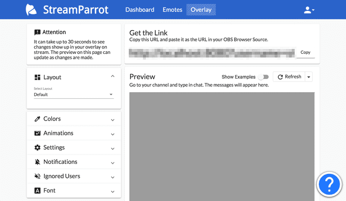Click the Refresh preview button

(x=289, y=77)
